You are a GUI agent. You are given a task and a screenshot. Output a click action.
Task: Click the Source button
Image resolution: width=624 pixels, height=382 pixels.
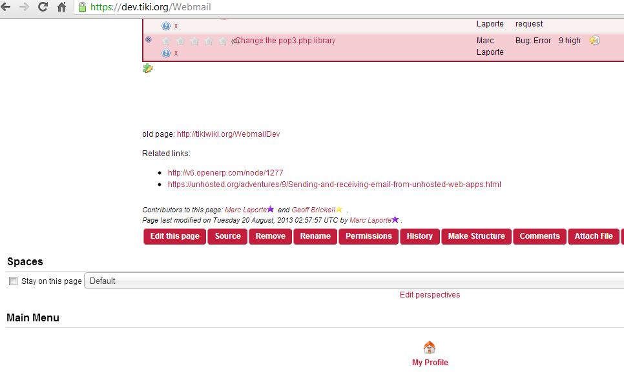(x=227, y=237)
